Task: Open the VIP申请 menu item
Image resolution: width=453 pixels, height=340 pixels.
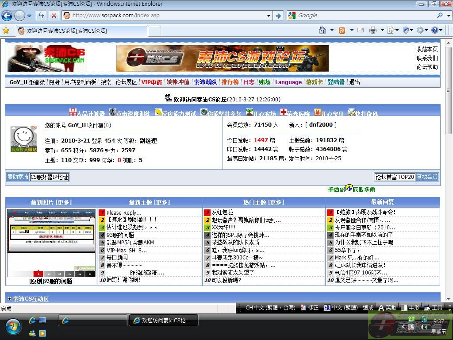Action: 152,82
